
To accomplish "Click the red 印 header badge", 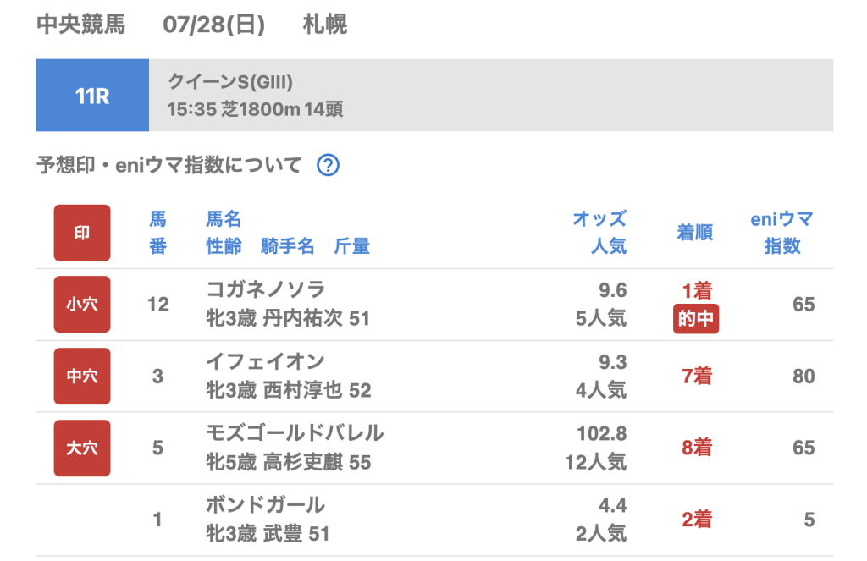I will [82, 233].
